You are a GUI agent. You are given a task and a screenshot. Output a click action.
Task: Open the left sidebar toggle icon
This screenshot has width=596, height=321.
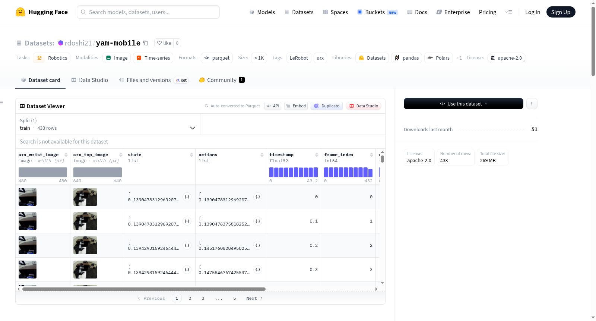[1, 103]
